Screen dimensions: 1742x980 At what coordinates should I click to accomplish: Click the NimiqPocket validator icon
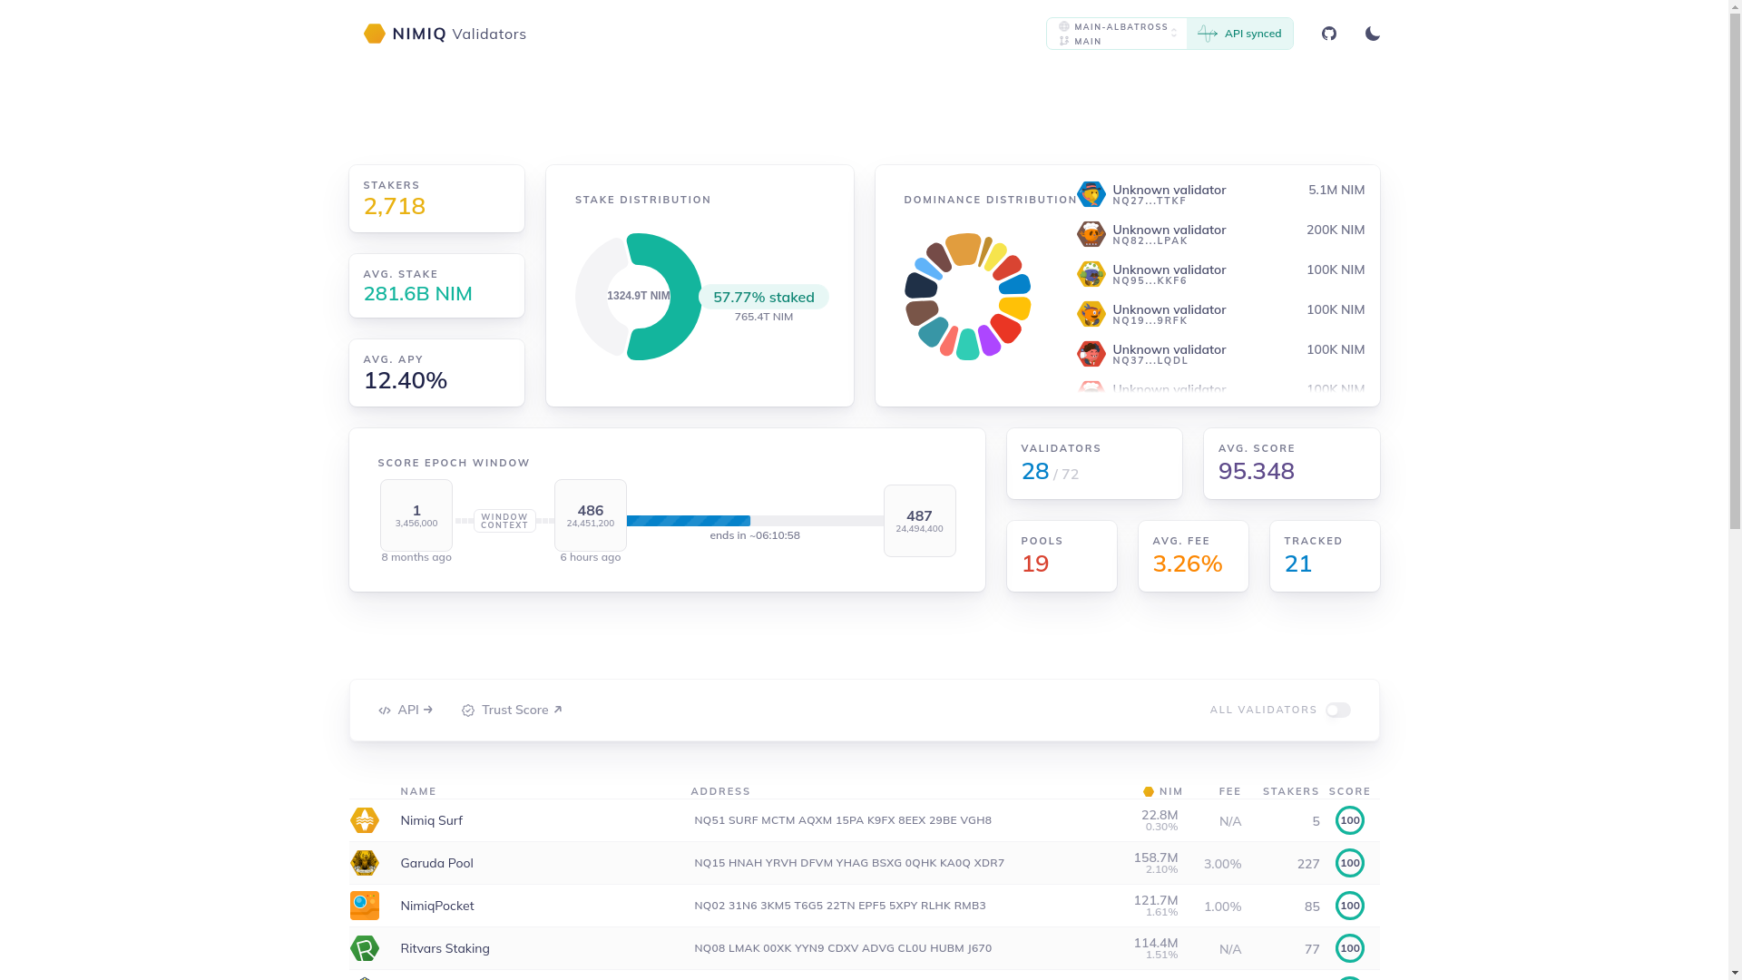pos(365,906)
